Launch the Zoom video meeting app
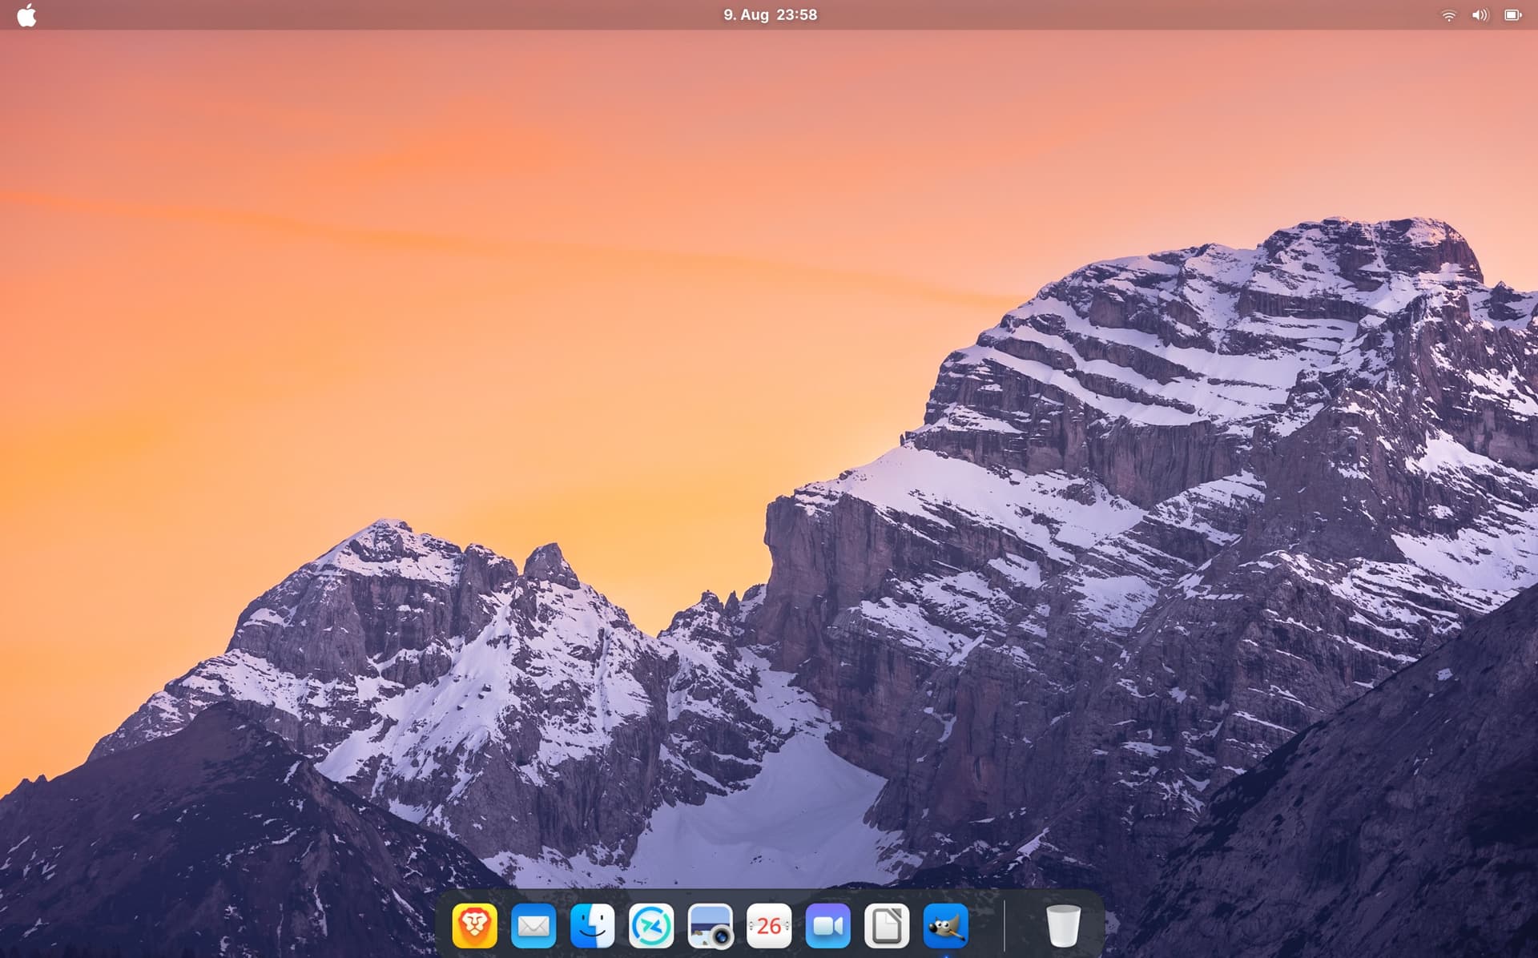Viewport: 1538px width, 958px height. point(828,926)
